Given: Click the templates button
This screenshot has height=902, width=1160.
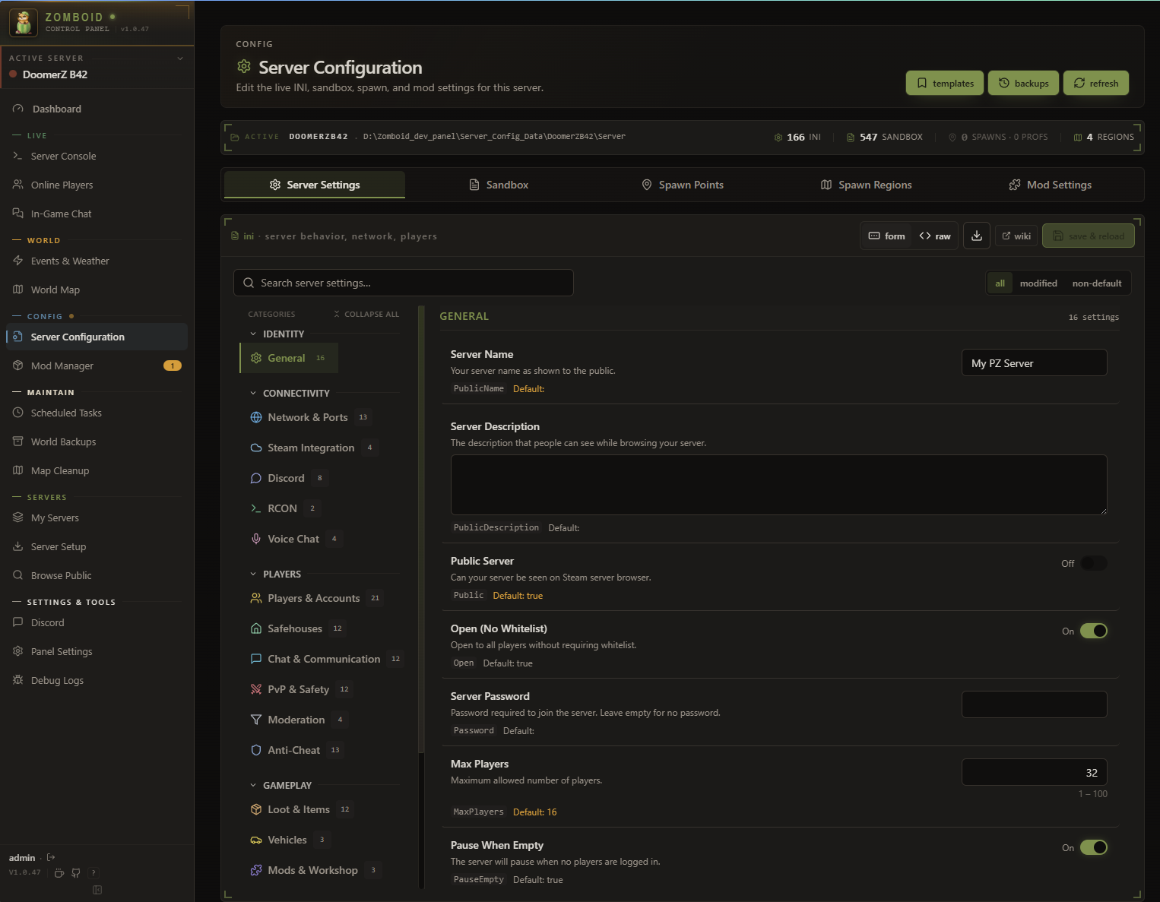Looking at the screenshot, I should tap(945, 83).
